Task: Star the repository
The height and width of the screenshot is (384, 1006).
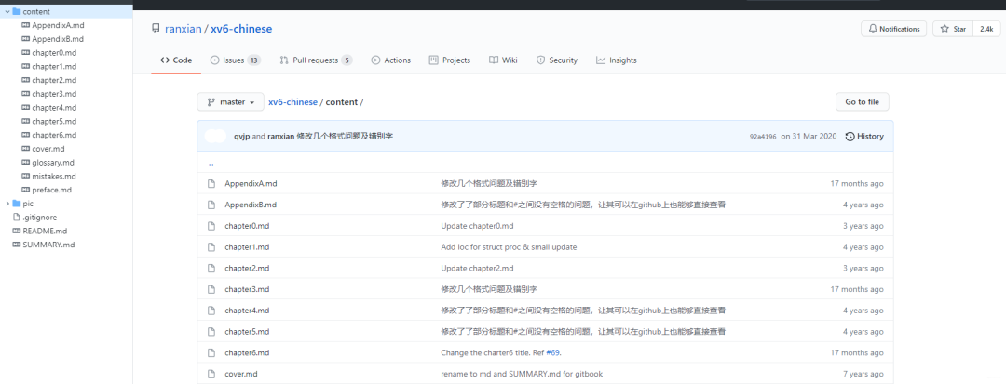Action: tap(953, 29)
